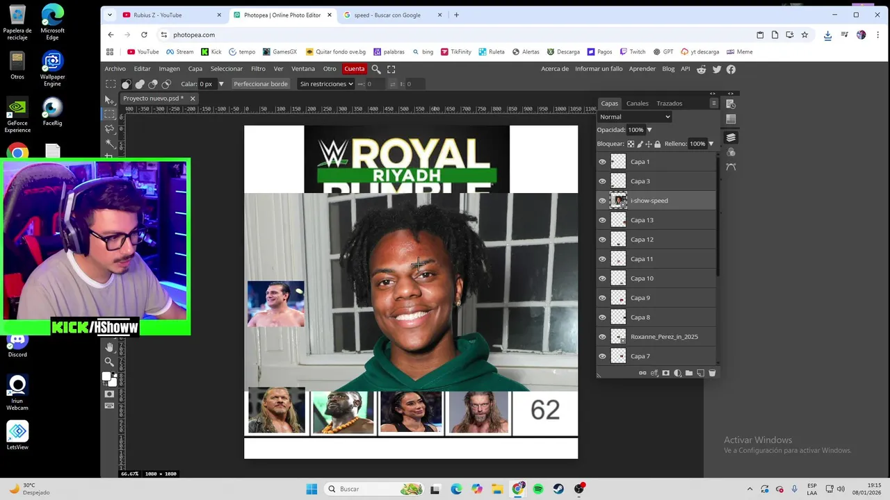Hide the Capa 3 layer
Screen dimensions: 890x500
click(x=602, y=181)
